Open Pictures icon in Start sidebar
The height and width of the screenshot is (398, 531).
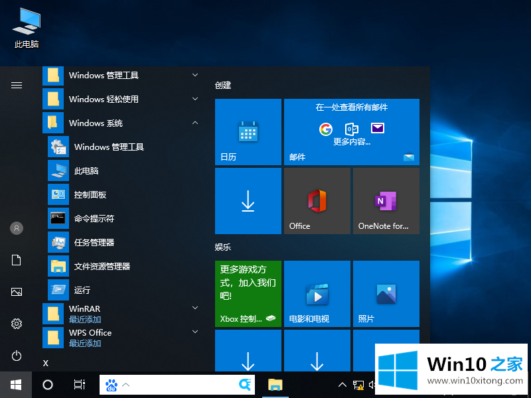(x=17, y=292)
